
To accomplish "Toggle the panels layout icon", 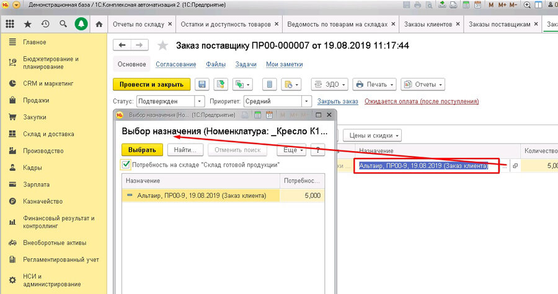I will point(539,5).
